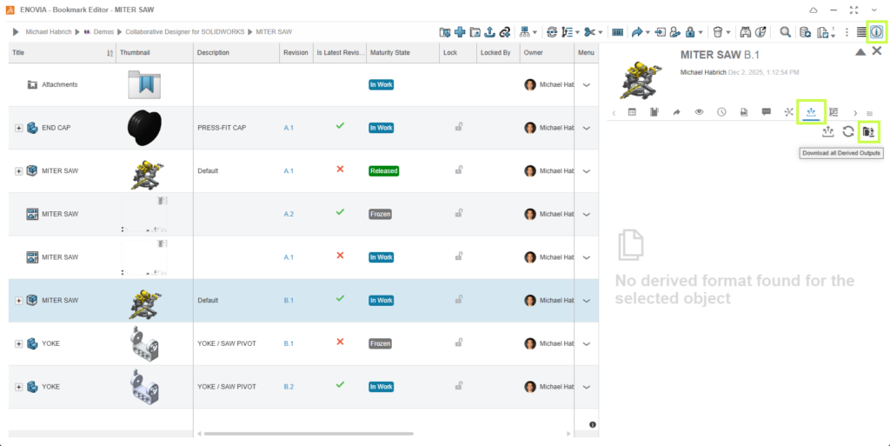This screenshot has width=890, height=446.
Task: Click the refresh derived outputs icon
Action: [x=848, y=131]
